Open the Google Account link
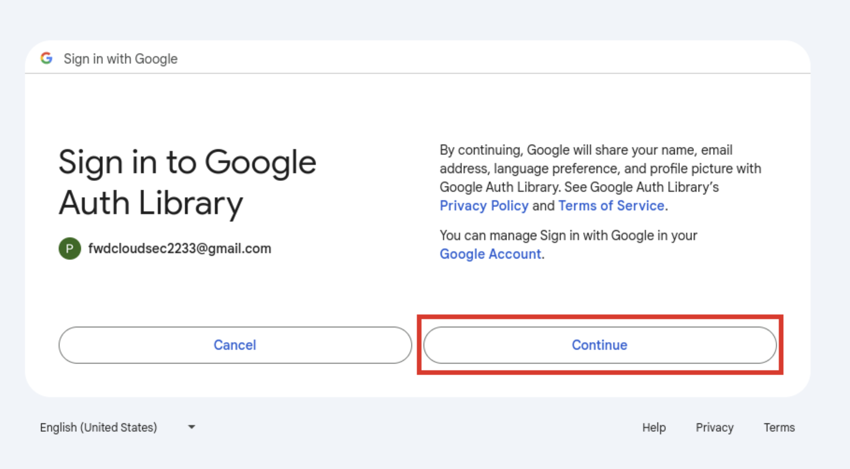 pyautogui.click(x=490, y=254)
